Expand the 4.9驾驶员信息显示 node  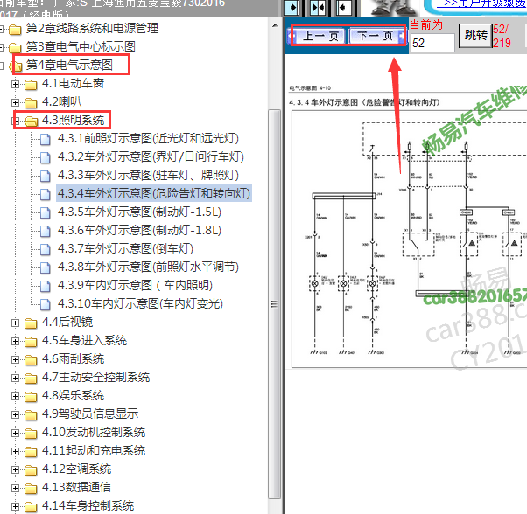pos(15,414)
